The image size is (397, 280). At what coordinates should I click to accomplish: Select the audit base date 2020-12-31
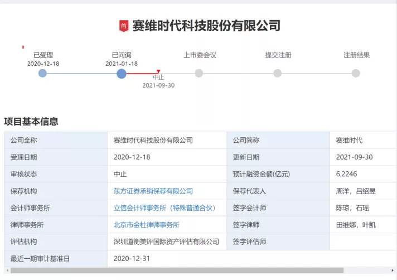pos(132,258)
